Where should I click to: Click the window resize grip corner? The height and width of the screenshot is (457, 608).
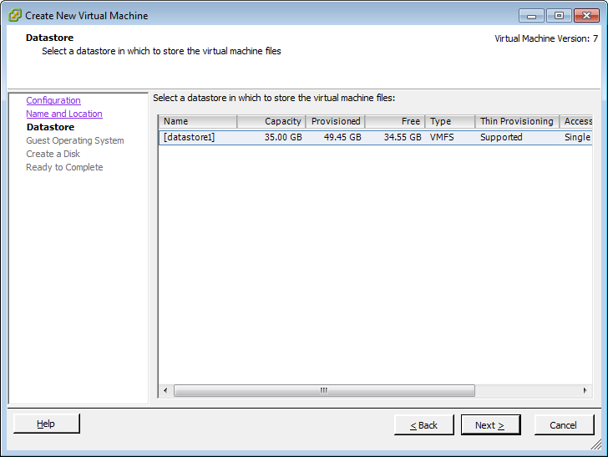pyautogui.click(x=596, y=444)
